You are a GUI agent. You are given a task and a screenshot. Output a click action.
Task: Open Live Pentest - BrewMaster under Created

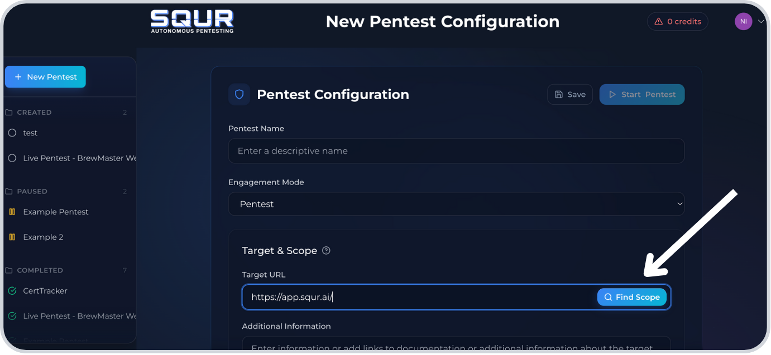click(79, 158)
